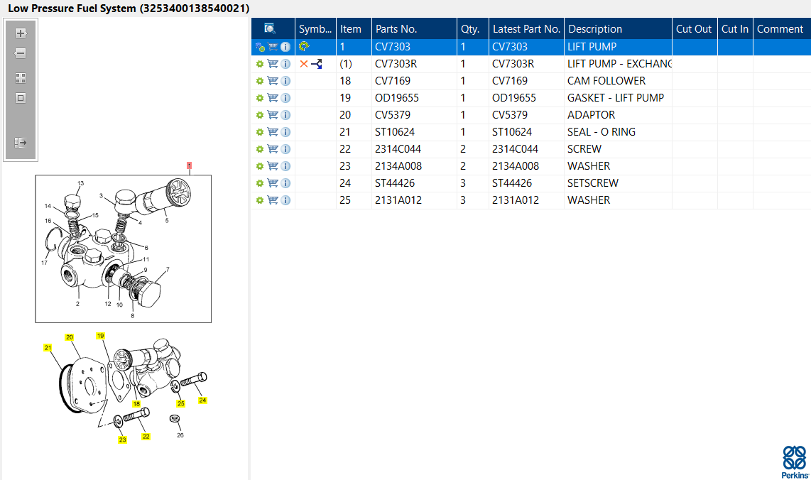
Task: Add 2134A008 washer to cart
Action: pos(273,167)
